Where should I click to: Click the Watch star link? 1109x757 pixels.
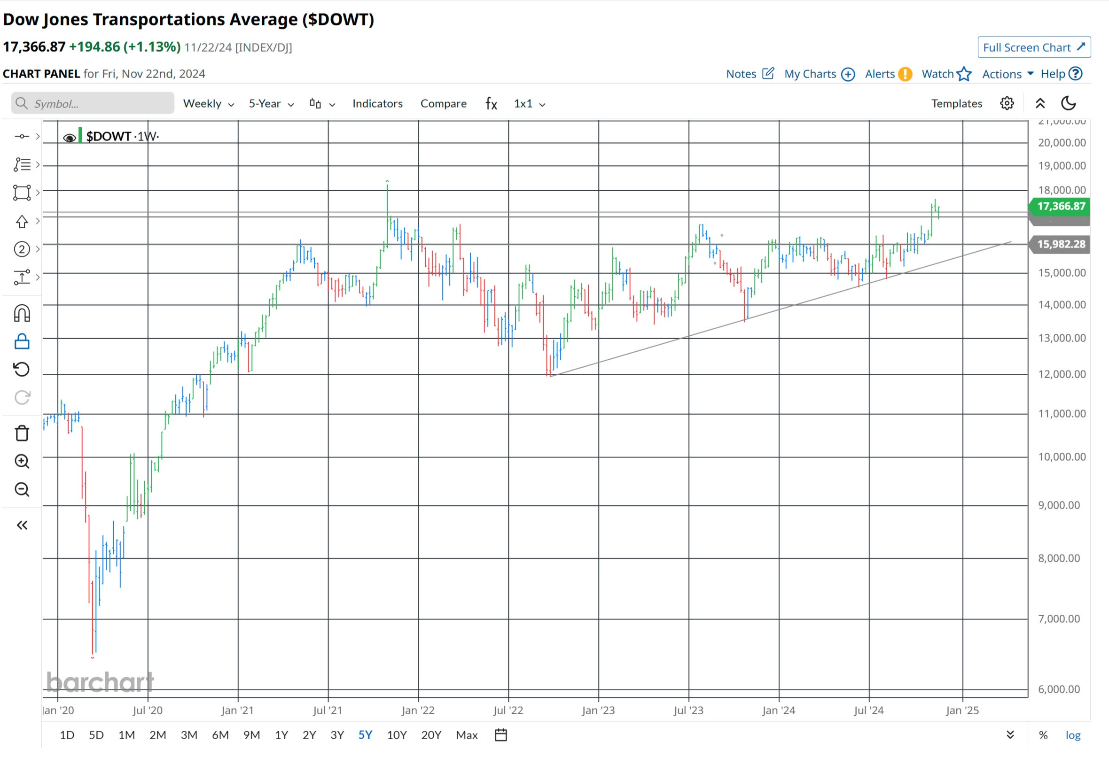[946, 74]
